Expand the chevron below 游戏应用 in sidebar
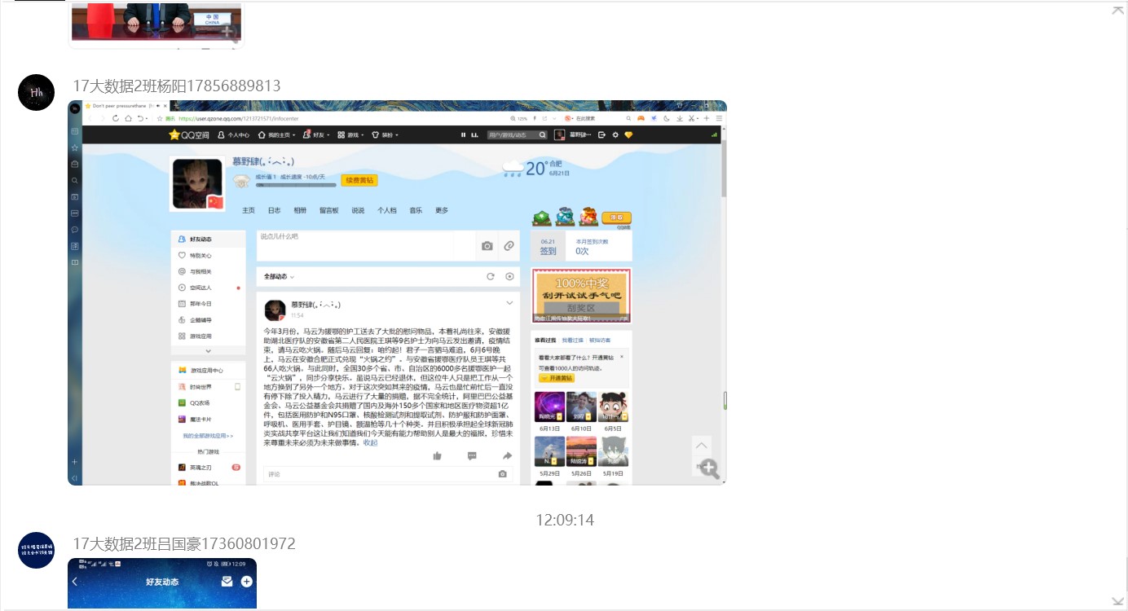This screenshot has height=611, width=1128. 208,350
